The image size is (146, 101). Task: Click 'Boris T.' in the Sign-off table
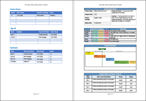(13, 35)
